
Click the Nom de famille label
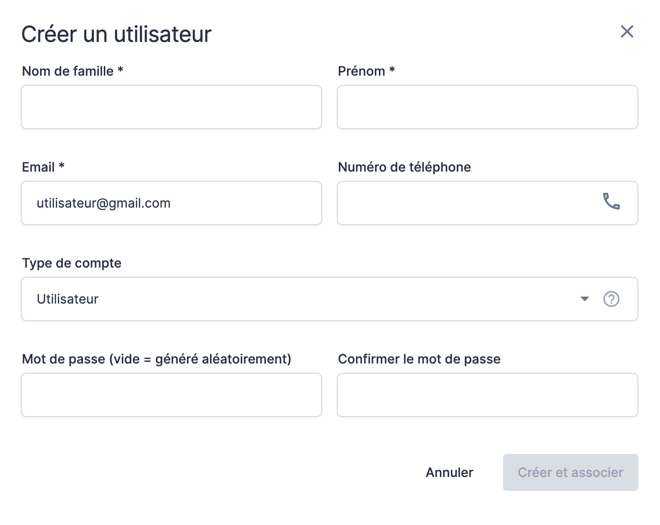[72, 71]
